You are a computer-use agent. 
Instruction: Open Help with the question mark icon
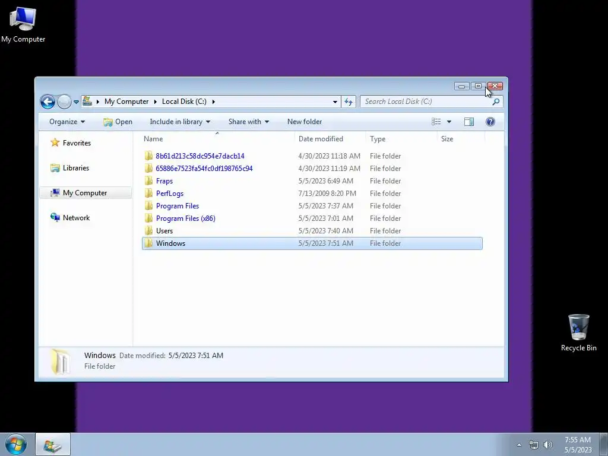point(490,122)
